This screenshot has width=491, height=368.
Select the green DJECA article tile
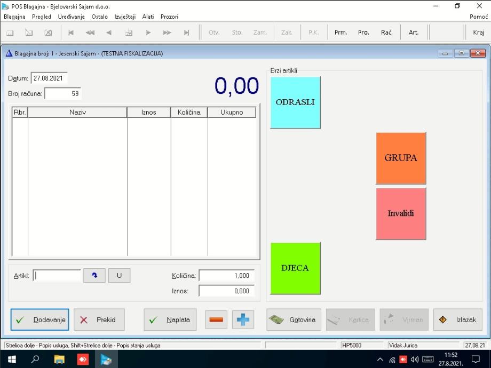(x=295, y=268)
